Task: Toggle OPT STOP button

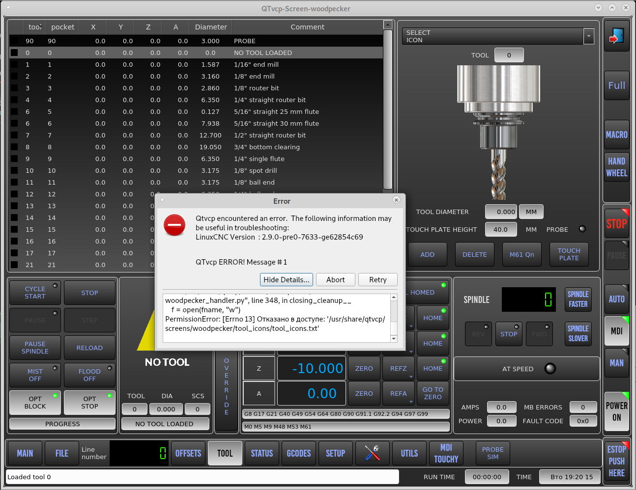Action: pyautogui.click(x=89, y=403)
